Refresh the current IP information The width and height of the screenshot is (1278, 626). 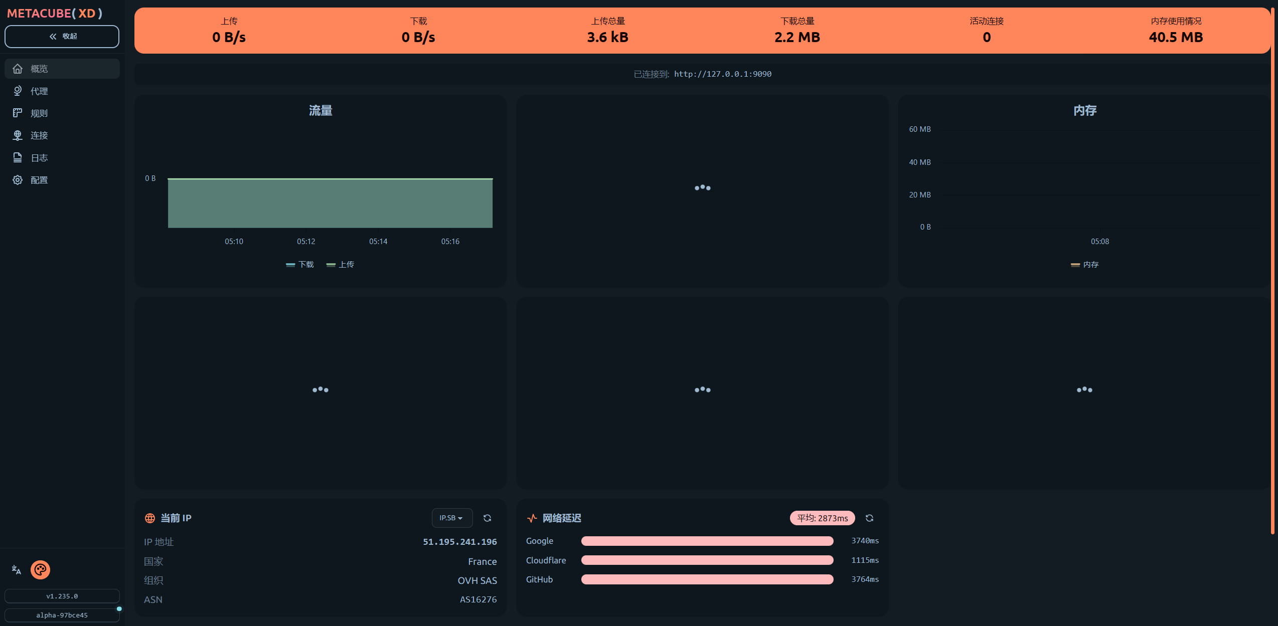(x=487, y=518)
